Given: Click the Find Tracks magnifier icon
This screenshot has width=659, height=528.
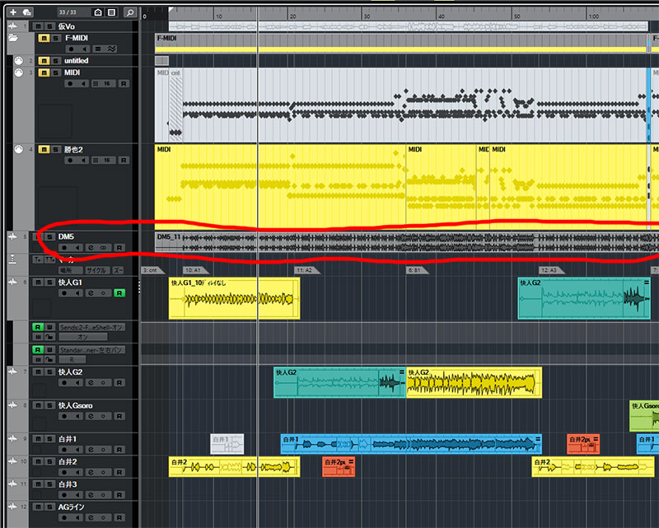Looking at the screenshot, I should click(x=130, y=12).
